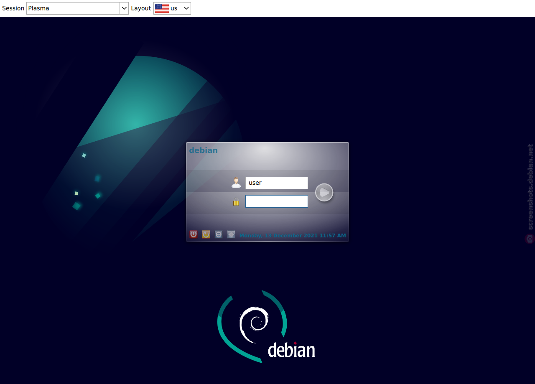The height and width of the screenshot is (384, 535).
Task: Click the suspend icon in login box
Action: (x=219, y=234)
